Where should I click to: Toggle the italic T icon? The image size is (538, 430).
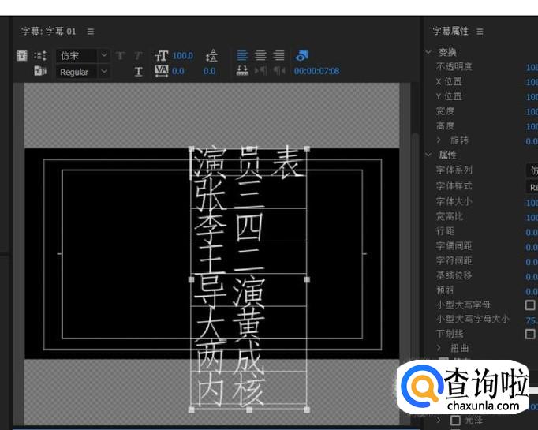point(138,55)
